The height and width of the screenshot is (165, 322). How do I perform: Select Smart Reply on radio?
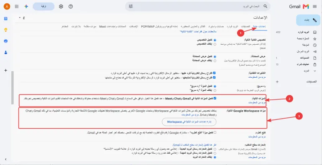215,86
